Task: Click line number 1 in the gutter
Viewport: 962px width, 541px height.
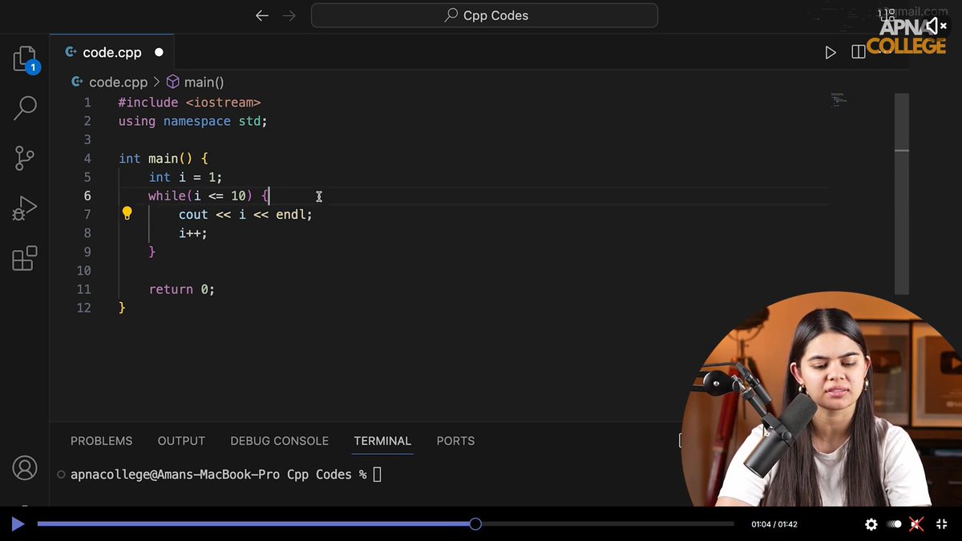Action: pos(87,103)
